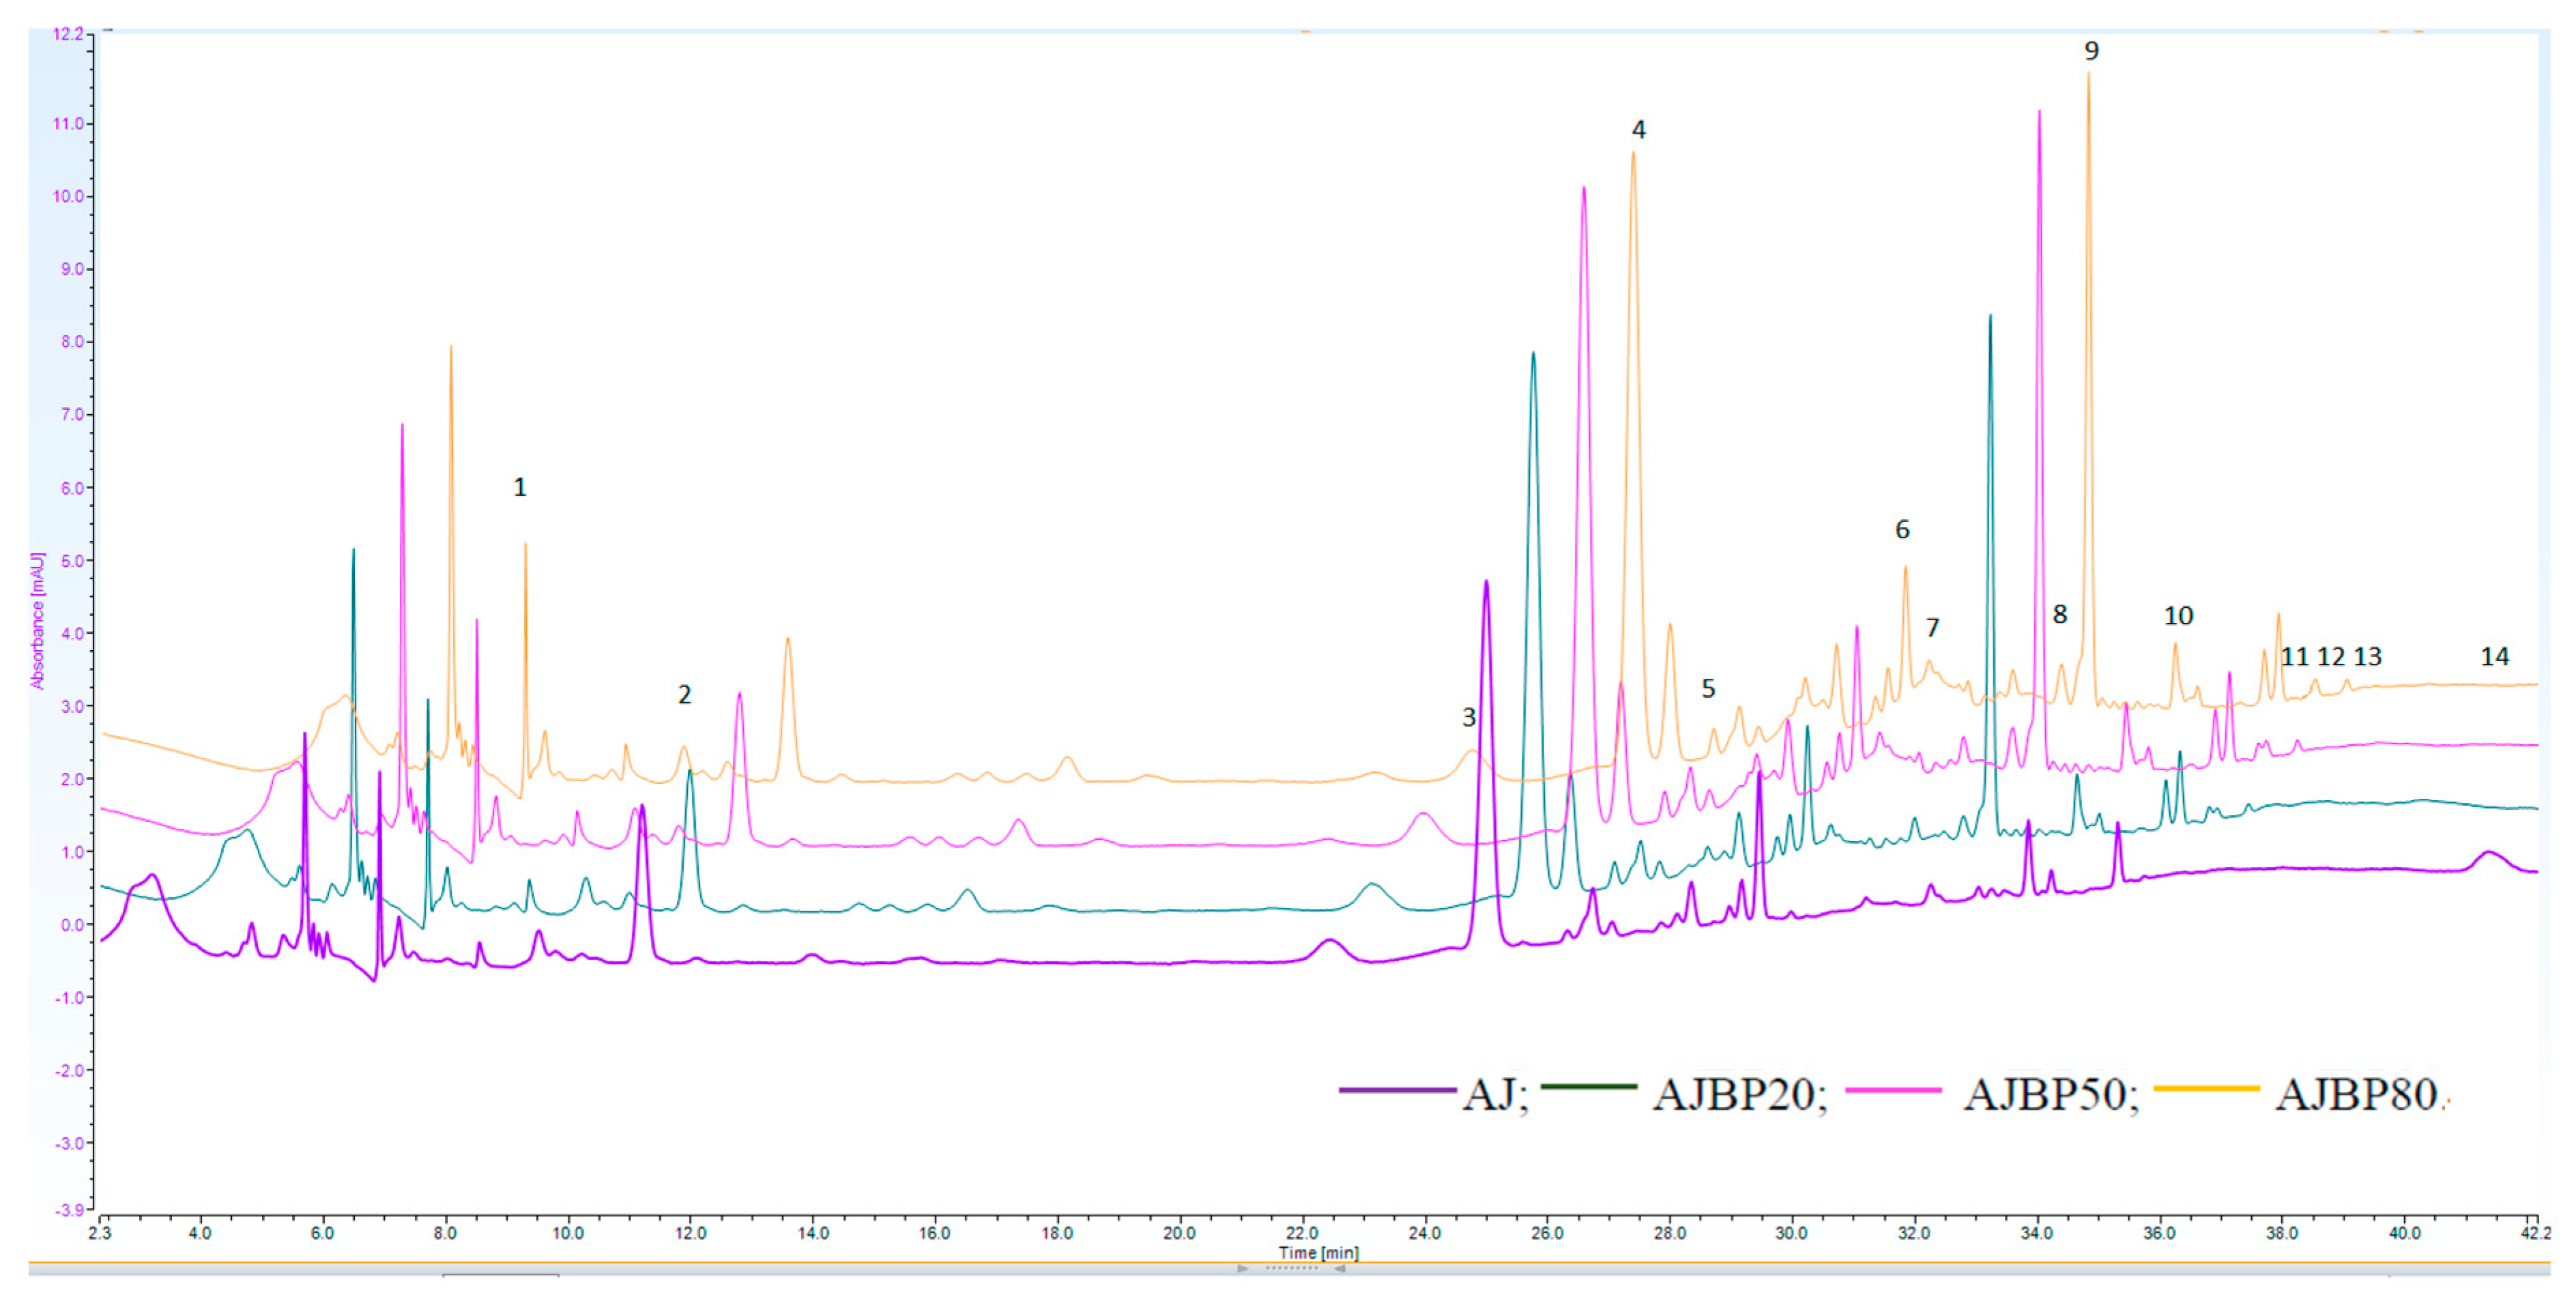
Task: Click peak label 4 on chromatogram
Action: (1638, 129)
